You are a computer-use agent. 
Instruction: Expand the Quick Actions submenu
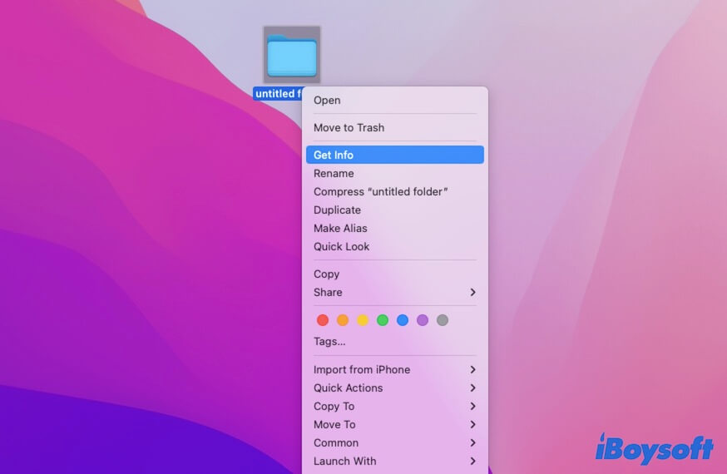pyautogui.click(x=394, y=388)
